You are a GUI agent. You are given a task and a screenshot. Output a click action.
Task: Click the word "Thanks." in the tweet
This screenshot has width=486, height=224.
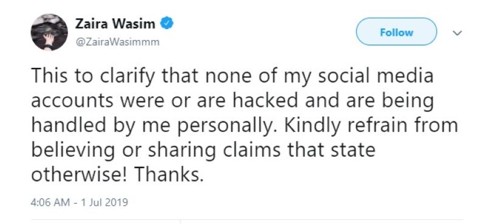[x=169, y=175]
